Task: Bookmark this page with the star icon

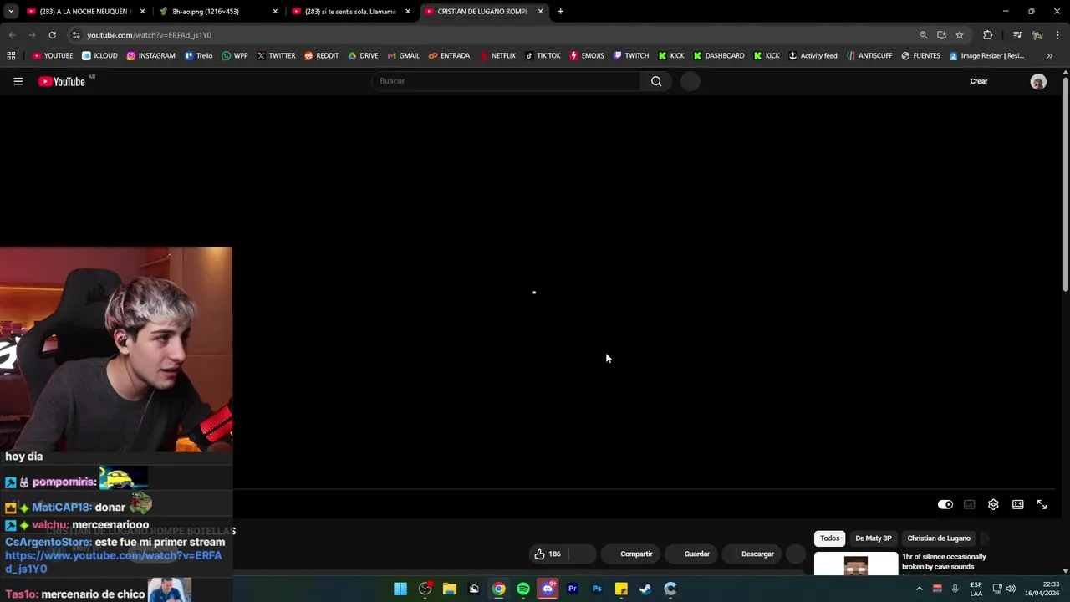Action: [x=960, y=35]
